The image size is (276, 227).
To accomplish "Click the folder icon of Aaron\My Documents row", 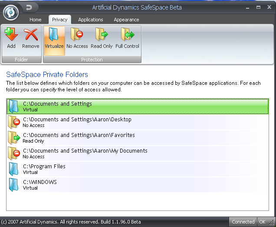I will (x=14, y=154).
